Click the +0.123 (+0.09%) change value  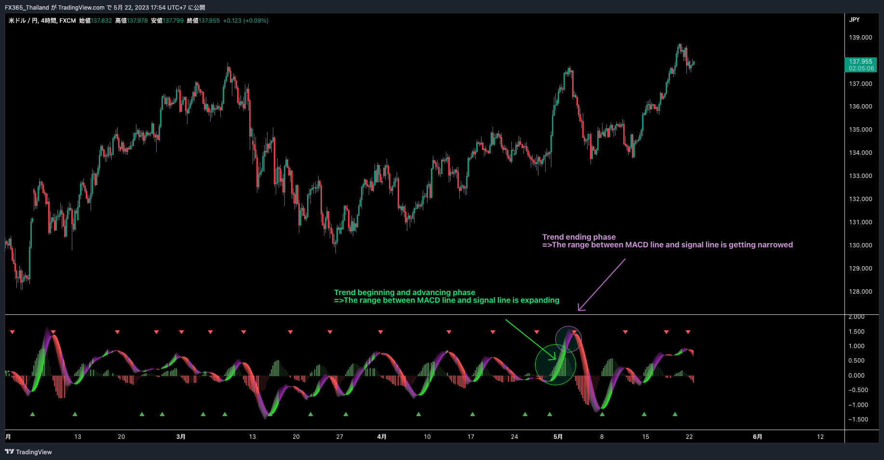click(246, 21)
